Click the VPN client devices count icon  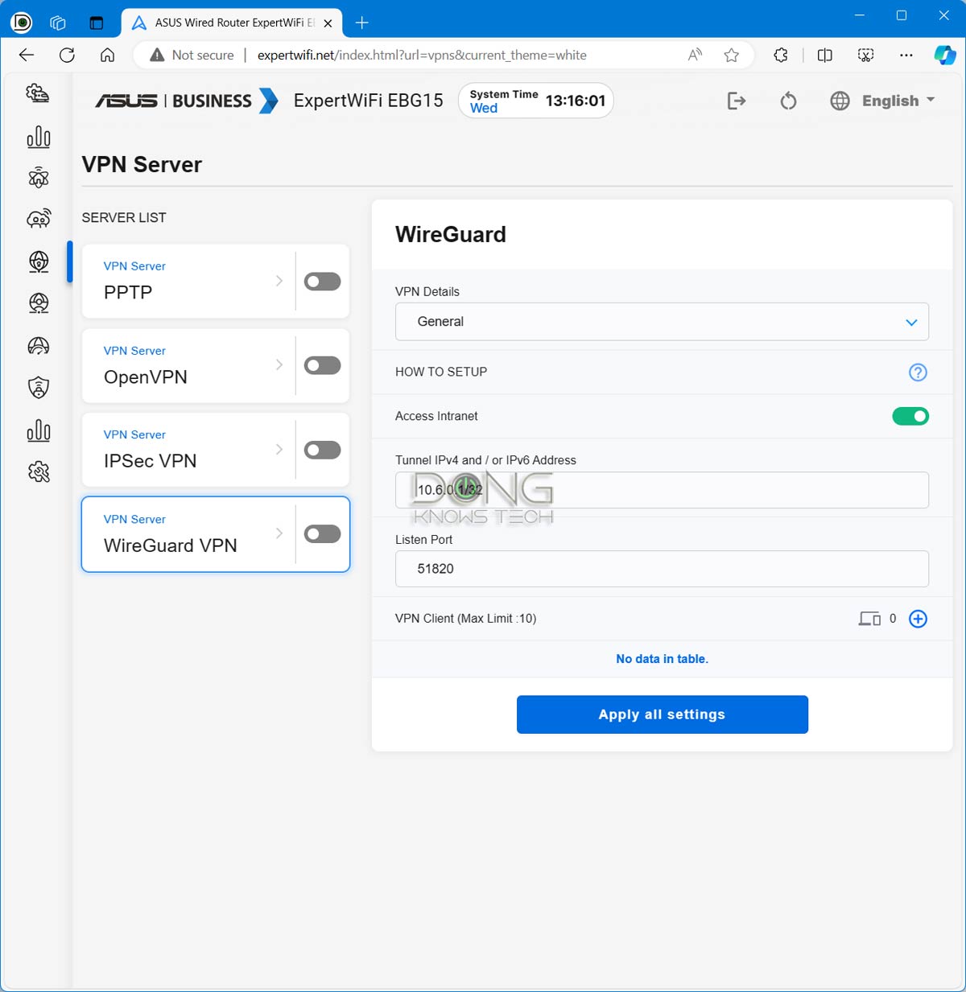(x=869, y=619)
